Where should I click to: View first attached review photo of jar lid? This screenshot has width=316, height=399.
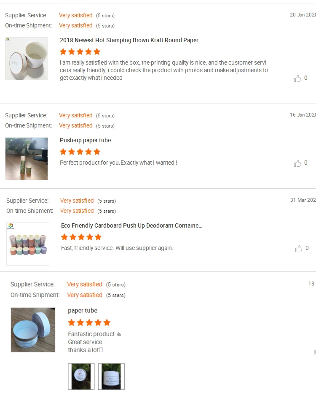(x=81, y=376)
